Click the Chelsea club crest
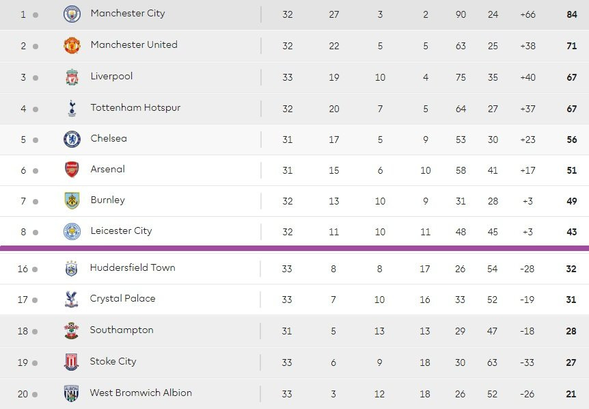 [72, 139]
